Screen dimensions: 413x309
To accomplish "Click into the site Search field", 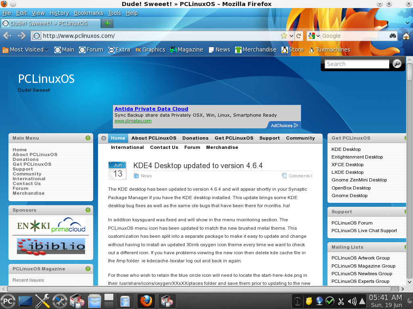I will pyautogui.click(x=357, y=64).
